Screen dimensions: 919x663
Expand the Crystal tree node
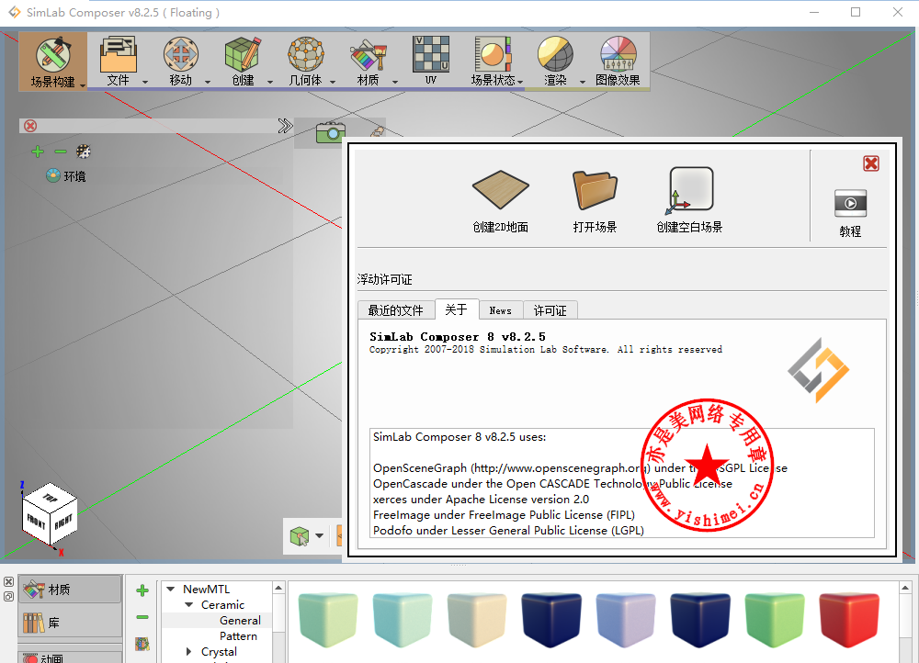(x=188, y=652)
